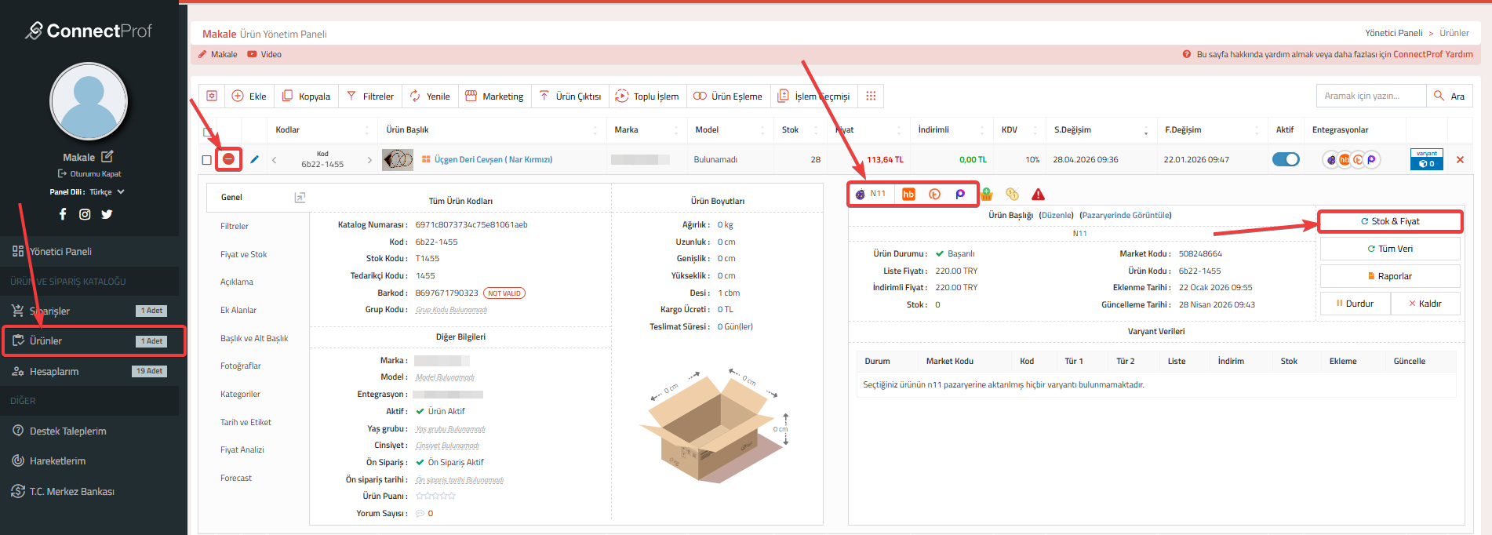
Task: Go to Siparişler in the sidebar
Action: pyautogui.click(x=50, y=311)
